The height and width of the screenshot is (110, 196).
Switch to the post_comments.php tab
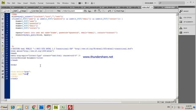click(x=92, y=7)
